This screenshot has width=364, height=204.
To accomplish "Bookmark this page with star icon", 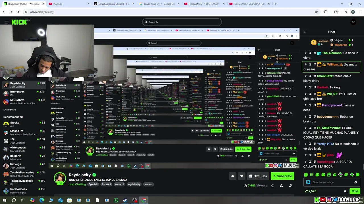I will tap(316, 12).
